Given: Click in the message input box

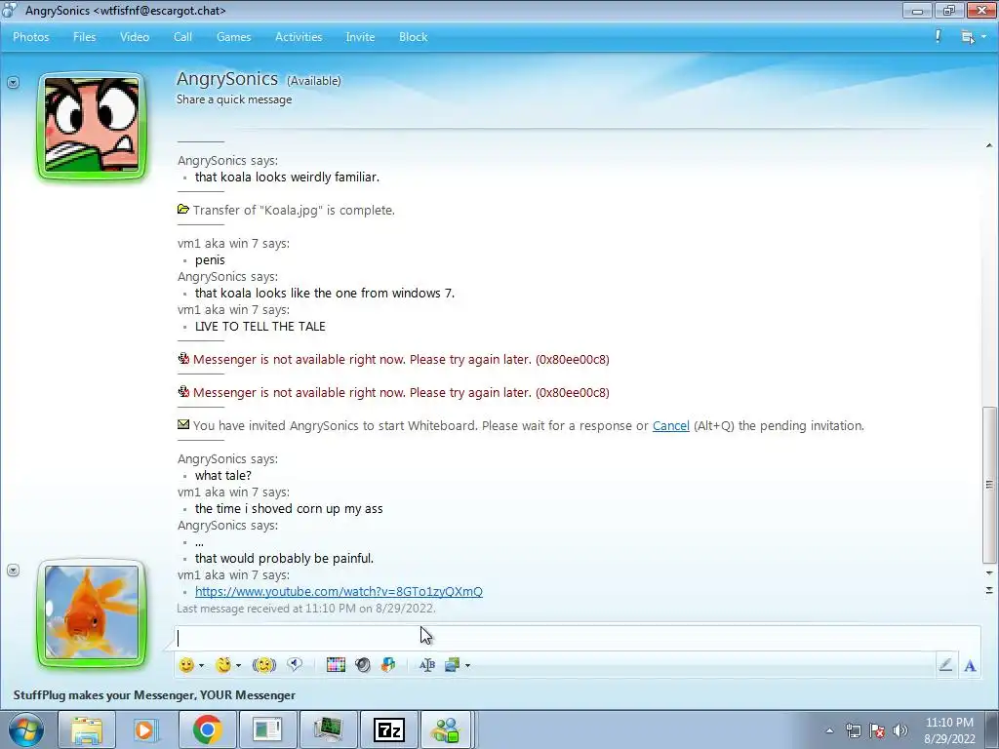Looking at the screenshot, I should coord(577,638).
